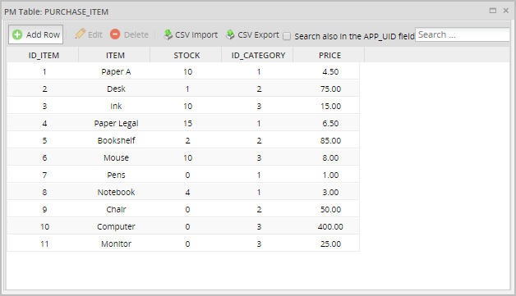
Task: Click the Add Row button label
Action: pyautogui.click(x=43, y=34)
